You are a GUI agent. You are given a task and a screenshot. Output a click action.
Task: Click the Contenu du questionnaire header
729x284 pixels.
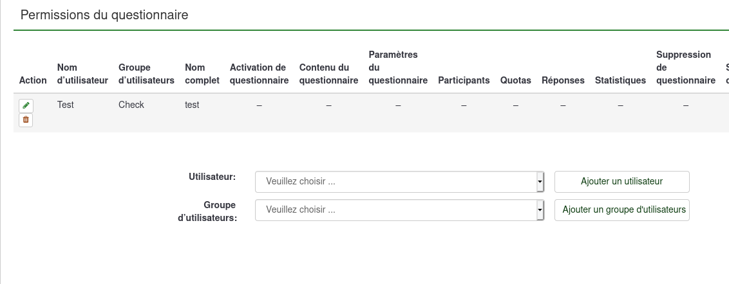[328, 74]
